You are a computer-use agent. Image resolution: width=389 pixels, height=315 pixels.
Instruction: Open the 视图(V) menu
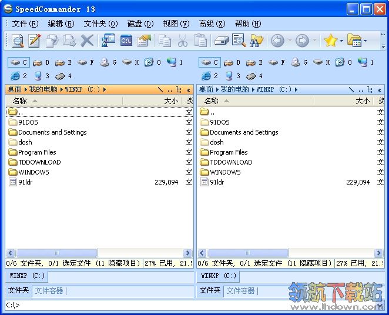pyautogui.click(x=176, y=24)
